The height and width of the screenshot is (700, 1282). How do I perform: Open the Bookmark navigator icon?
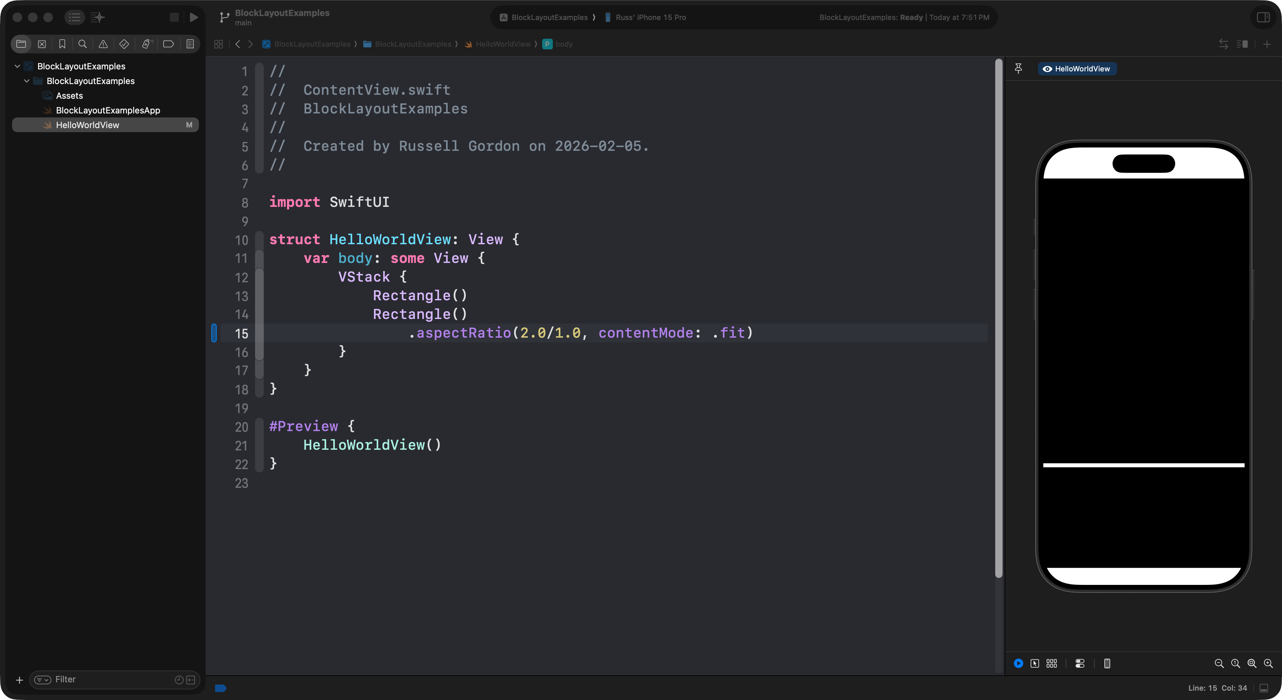pos(62,44)
